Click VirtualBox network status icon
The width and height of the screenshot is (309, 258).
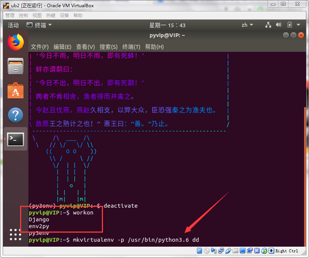pyautogui.click(x=221, y=251)
